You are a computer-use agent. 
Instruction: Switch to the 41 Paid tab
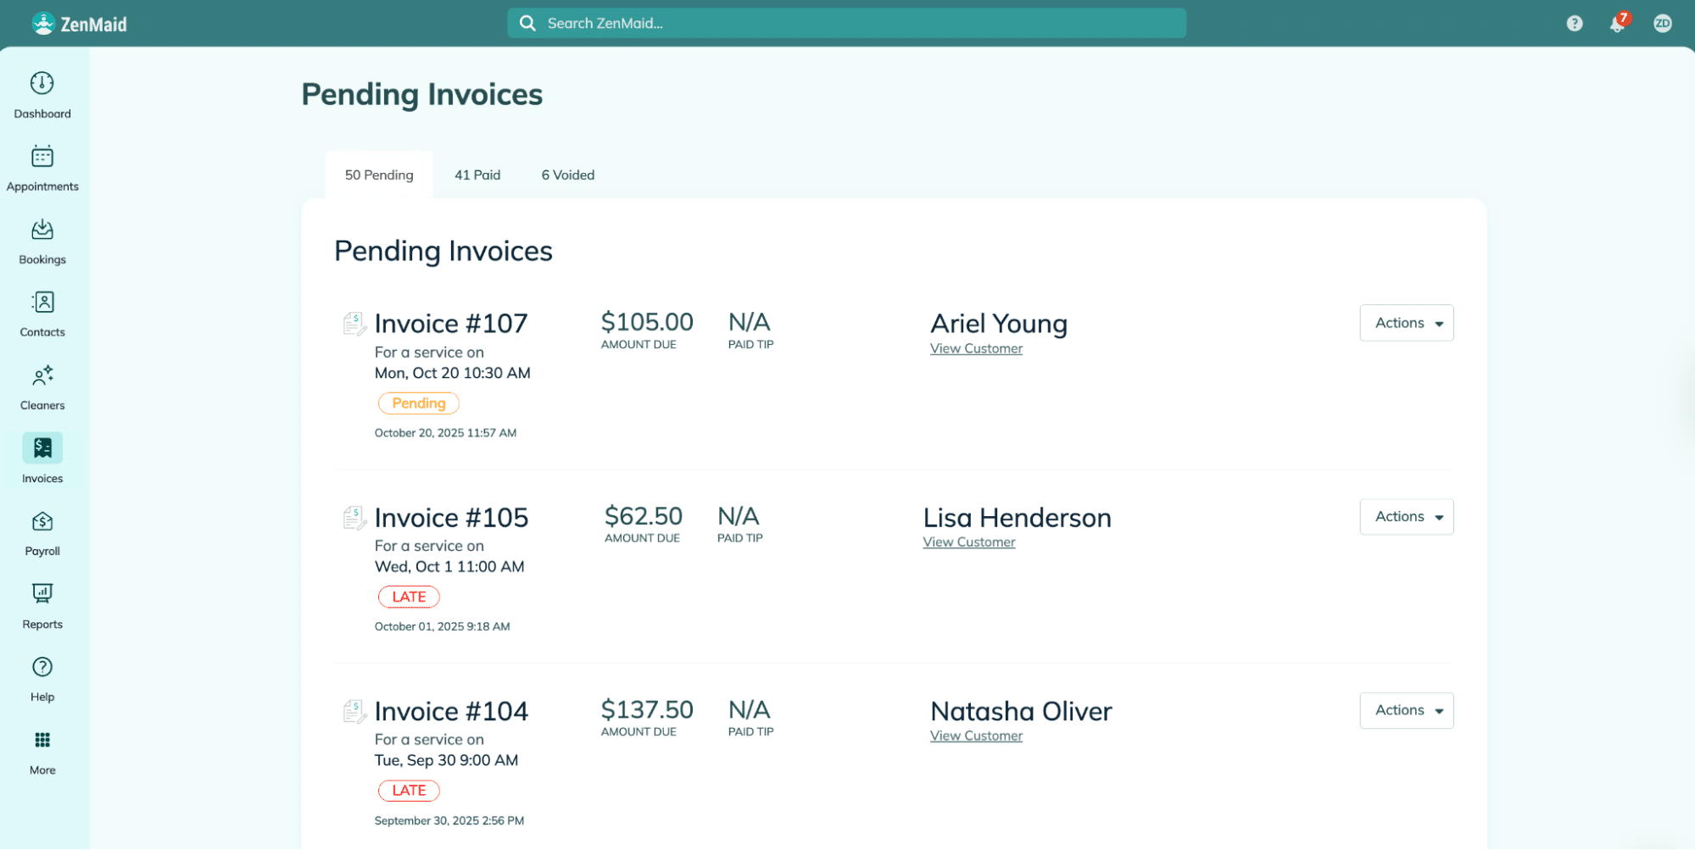[x=477, y=175]
